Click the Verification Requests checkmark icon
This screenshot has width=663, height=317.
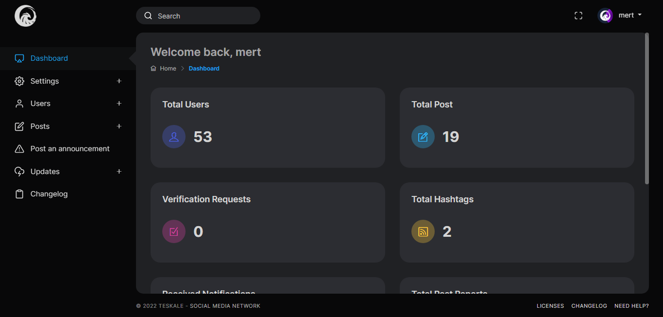pyautogui.click(x=174, y=231)
